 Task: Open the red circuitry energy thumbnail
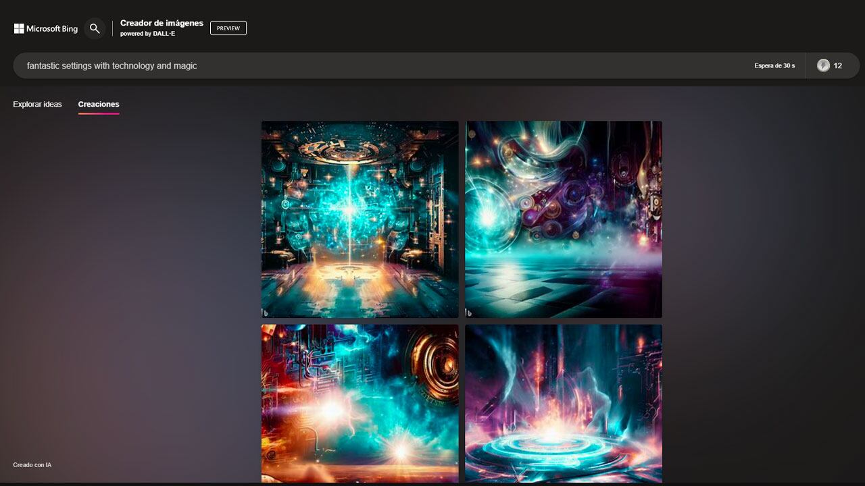359,404
